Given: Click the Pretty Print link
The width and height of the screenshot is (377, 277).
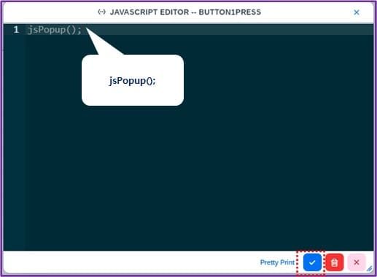Looking at the screenshot, I should 277,262.
